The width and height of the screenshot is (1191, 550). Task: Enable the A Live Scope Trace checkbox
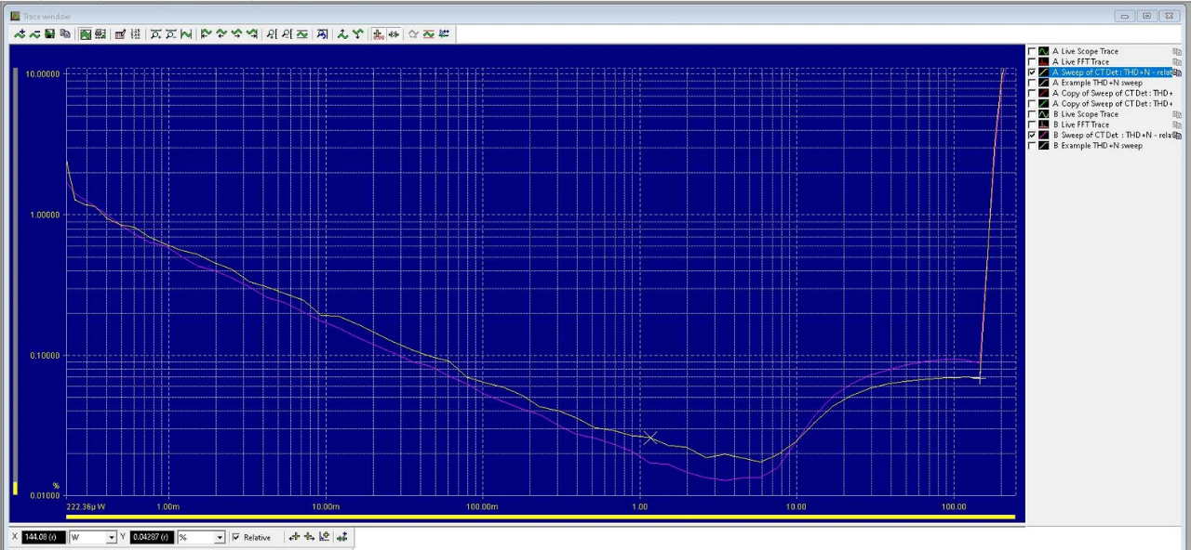1032,51
